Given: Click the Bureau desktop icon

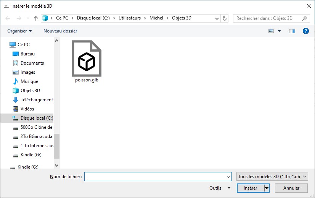Looking at the screenshot, I should point(16,54).
